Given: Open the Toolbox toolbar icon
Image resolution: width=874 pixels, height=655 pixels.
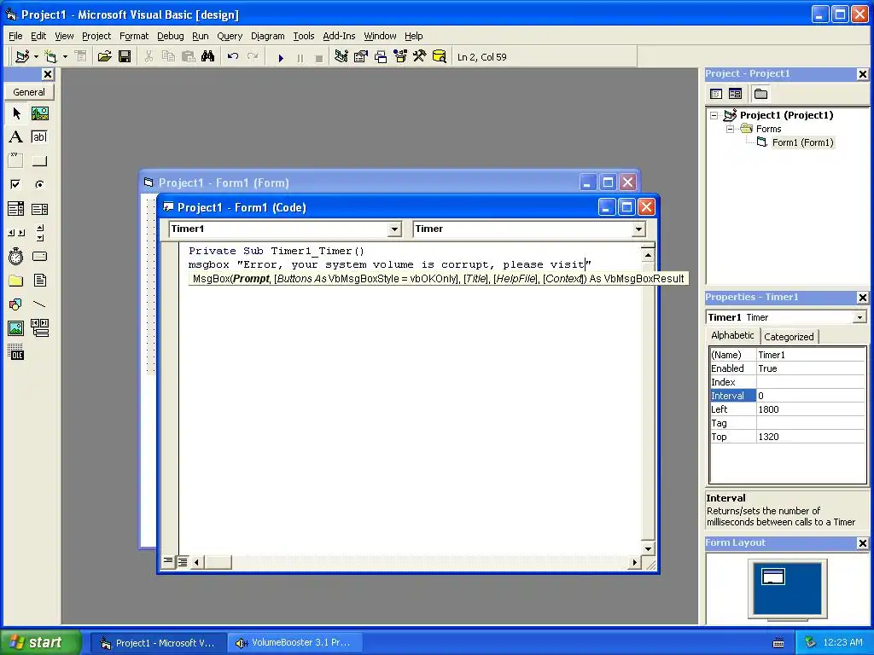Looking at the screenshot, I should [x=420, y=57].
